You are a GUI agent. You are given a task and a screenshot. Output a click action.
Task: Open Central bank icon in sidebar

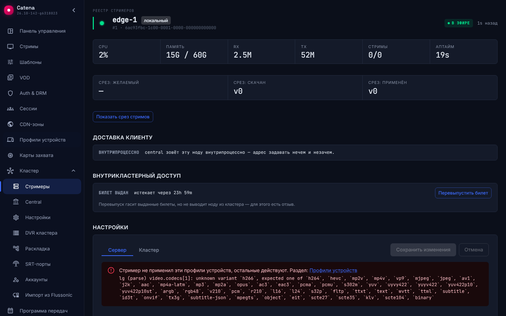click(16, 202)
